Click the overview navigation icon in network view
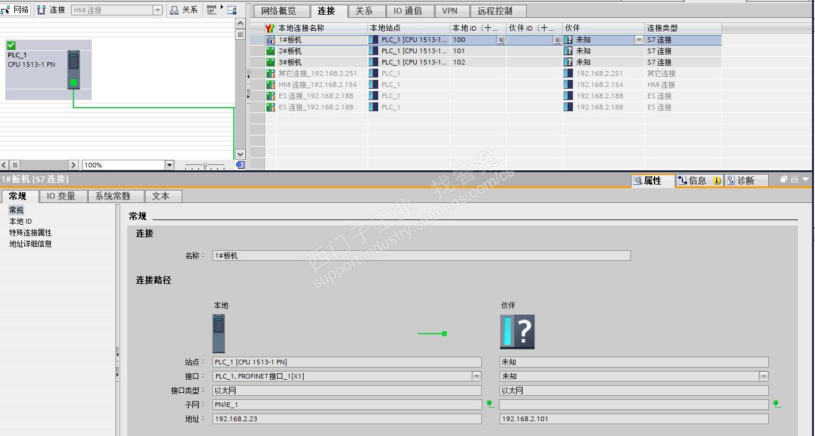 [x=240, y=165]
